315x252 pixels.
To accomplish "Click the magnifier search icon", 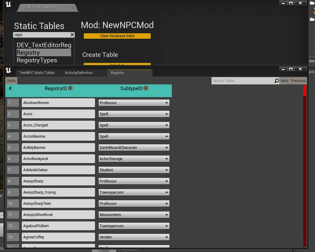I will click(277, 81).
